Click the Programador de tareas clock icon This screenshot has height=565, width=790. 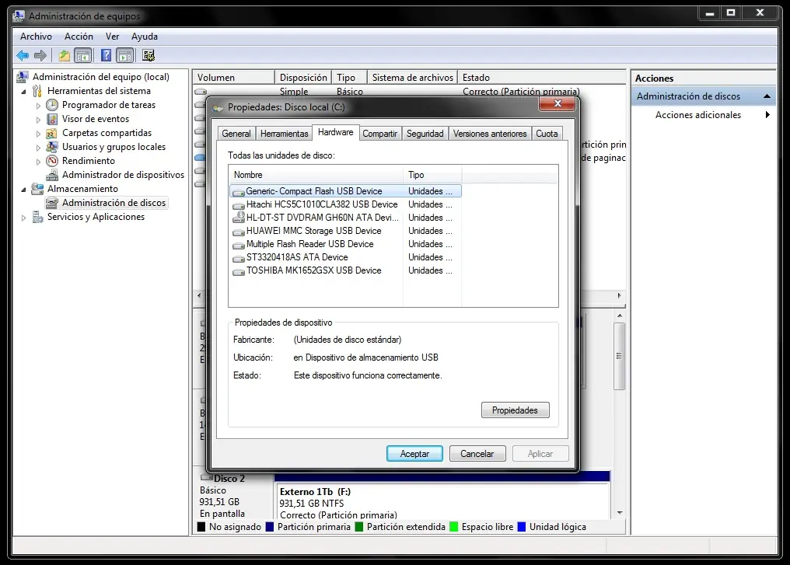click(52, 105)
